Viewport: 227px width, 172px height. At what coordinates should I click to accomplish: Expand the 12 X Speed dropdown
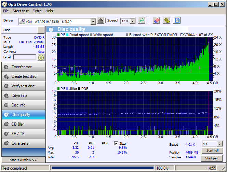(x=132, y=21)
